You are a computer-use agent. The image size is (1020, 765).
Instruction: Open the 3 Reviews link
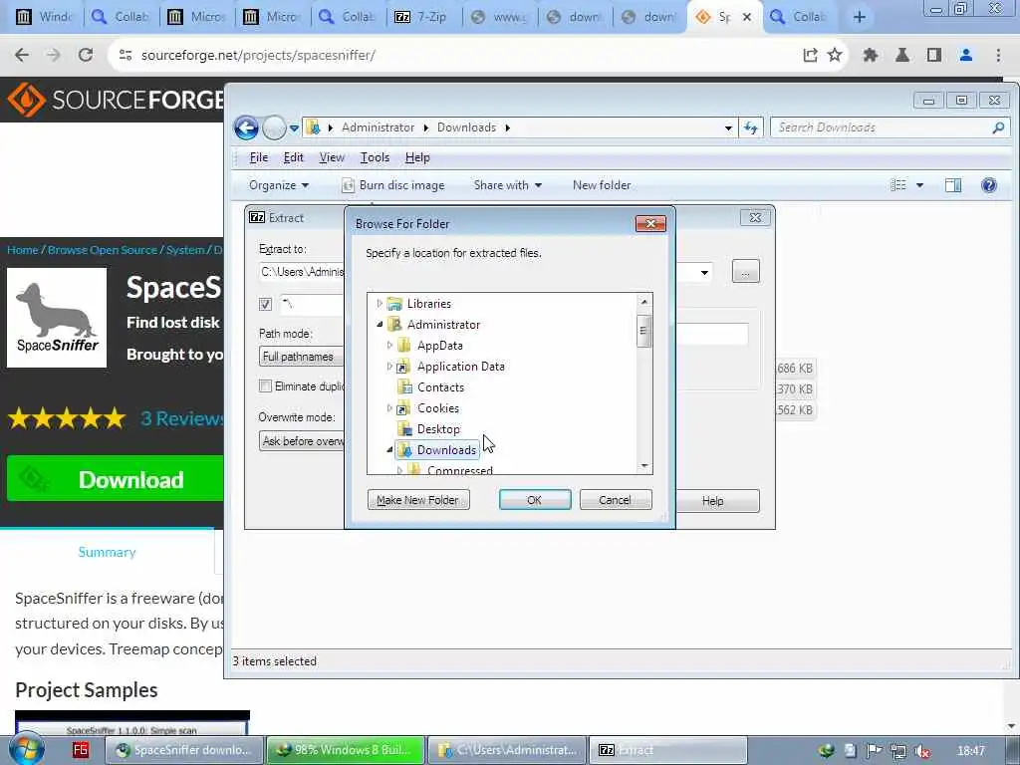point(182,418)
